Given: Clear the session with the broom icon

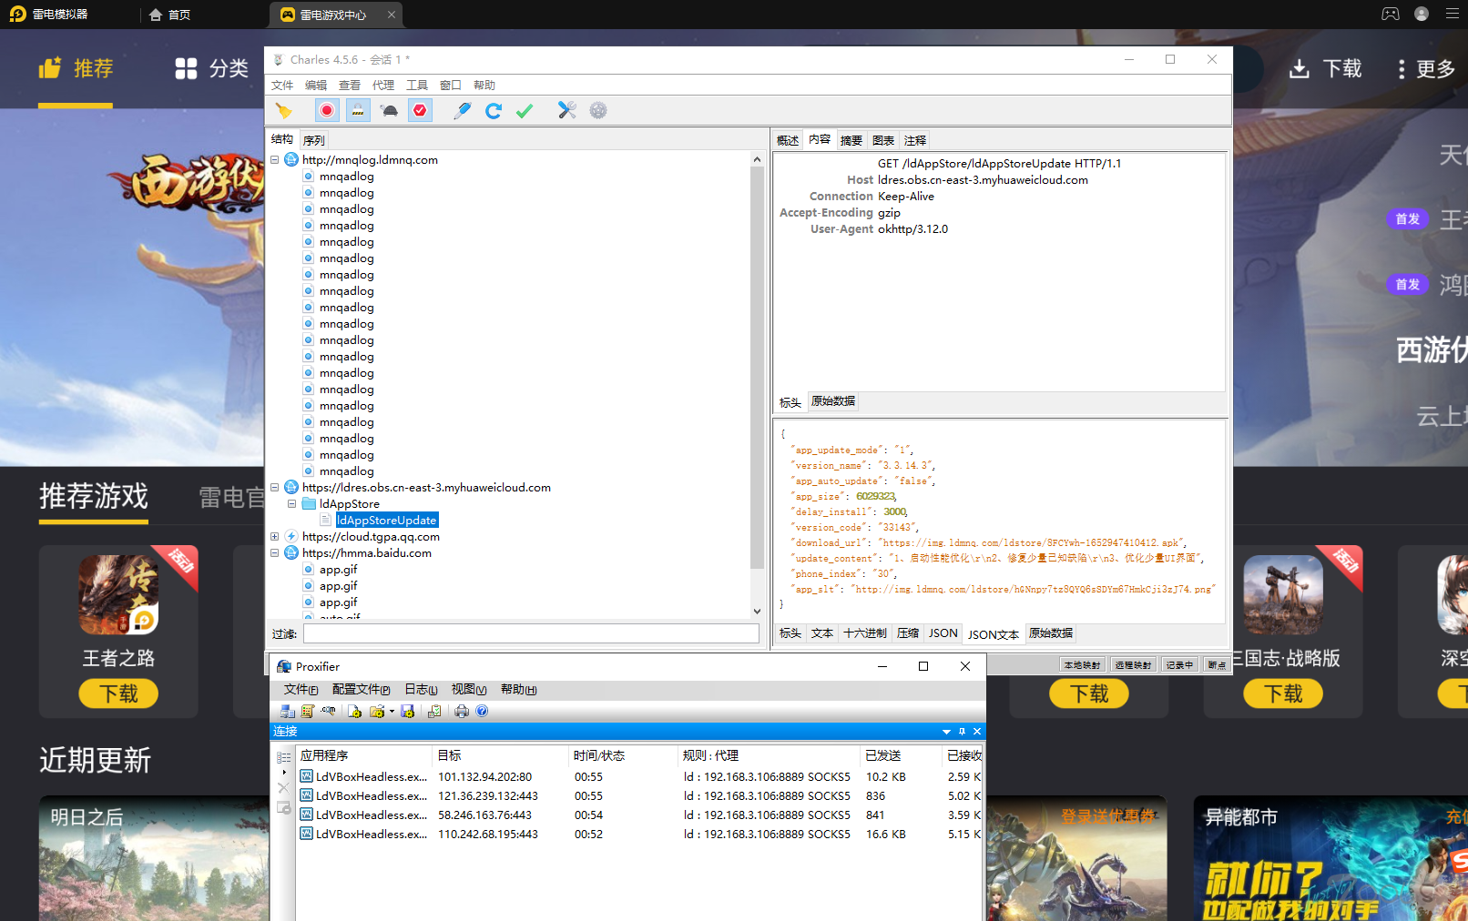Looking at the screenshot, I should tap(284, 111).
